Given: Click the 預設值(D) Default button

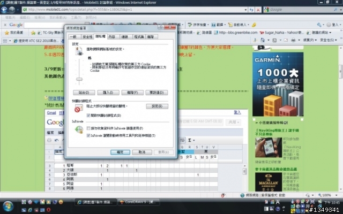Looking at the screenshot, I should coord(156,93).
